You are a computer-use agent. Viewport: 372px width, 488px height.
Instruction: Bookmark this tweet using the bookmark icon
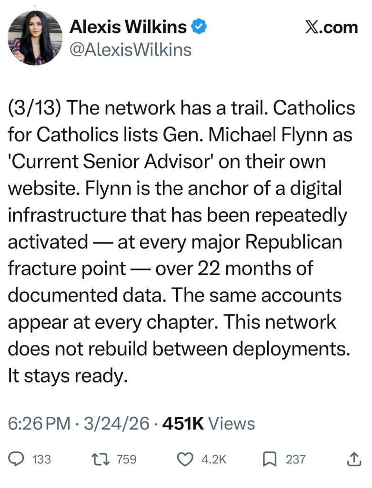pyautogui.click(x=269, y=459)
